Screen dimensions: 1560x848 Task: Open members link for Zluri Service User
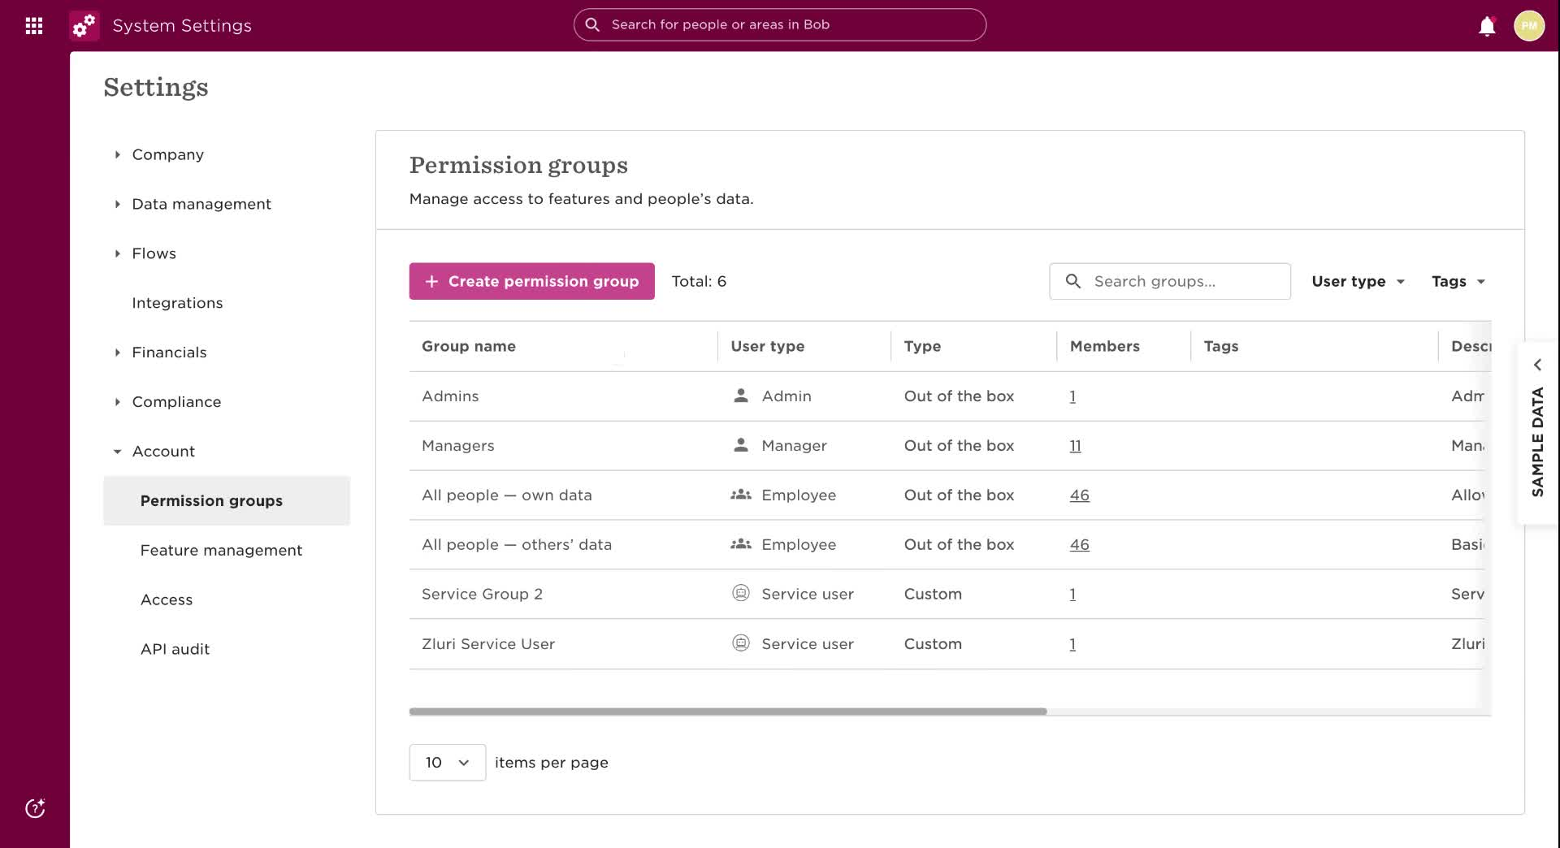point(1072,644)
